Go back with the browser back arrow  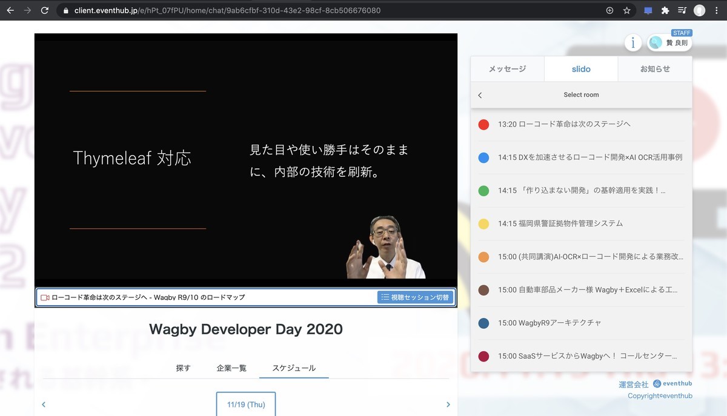[x=10, y=10]
